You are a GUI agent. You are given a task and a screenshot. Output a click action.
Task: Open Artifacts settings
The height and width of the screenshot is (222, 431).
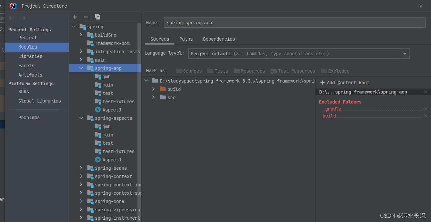30,75
